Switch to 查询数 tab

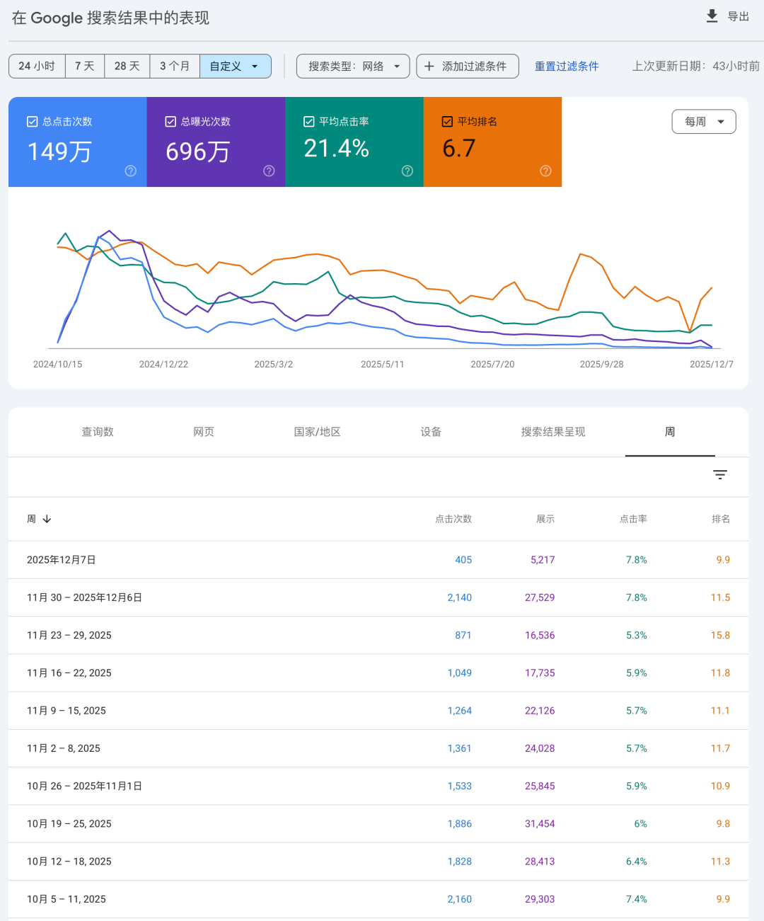[98, 432]
